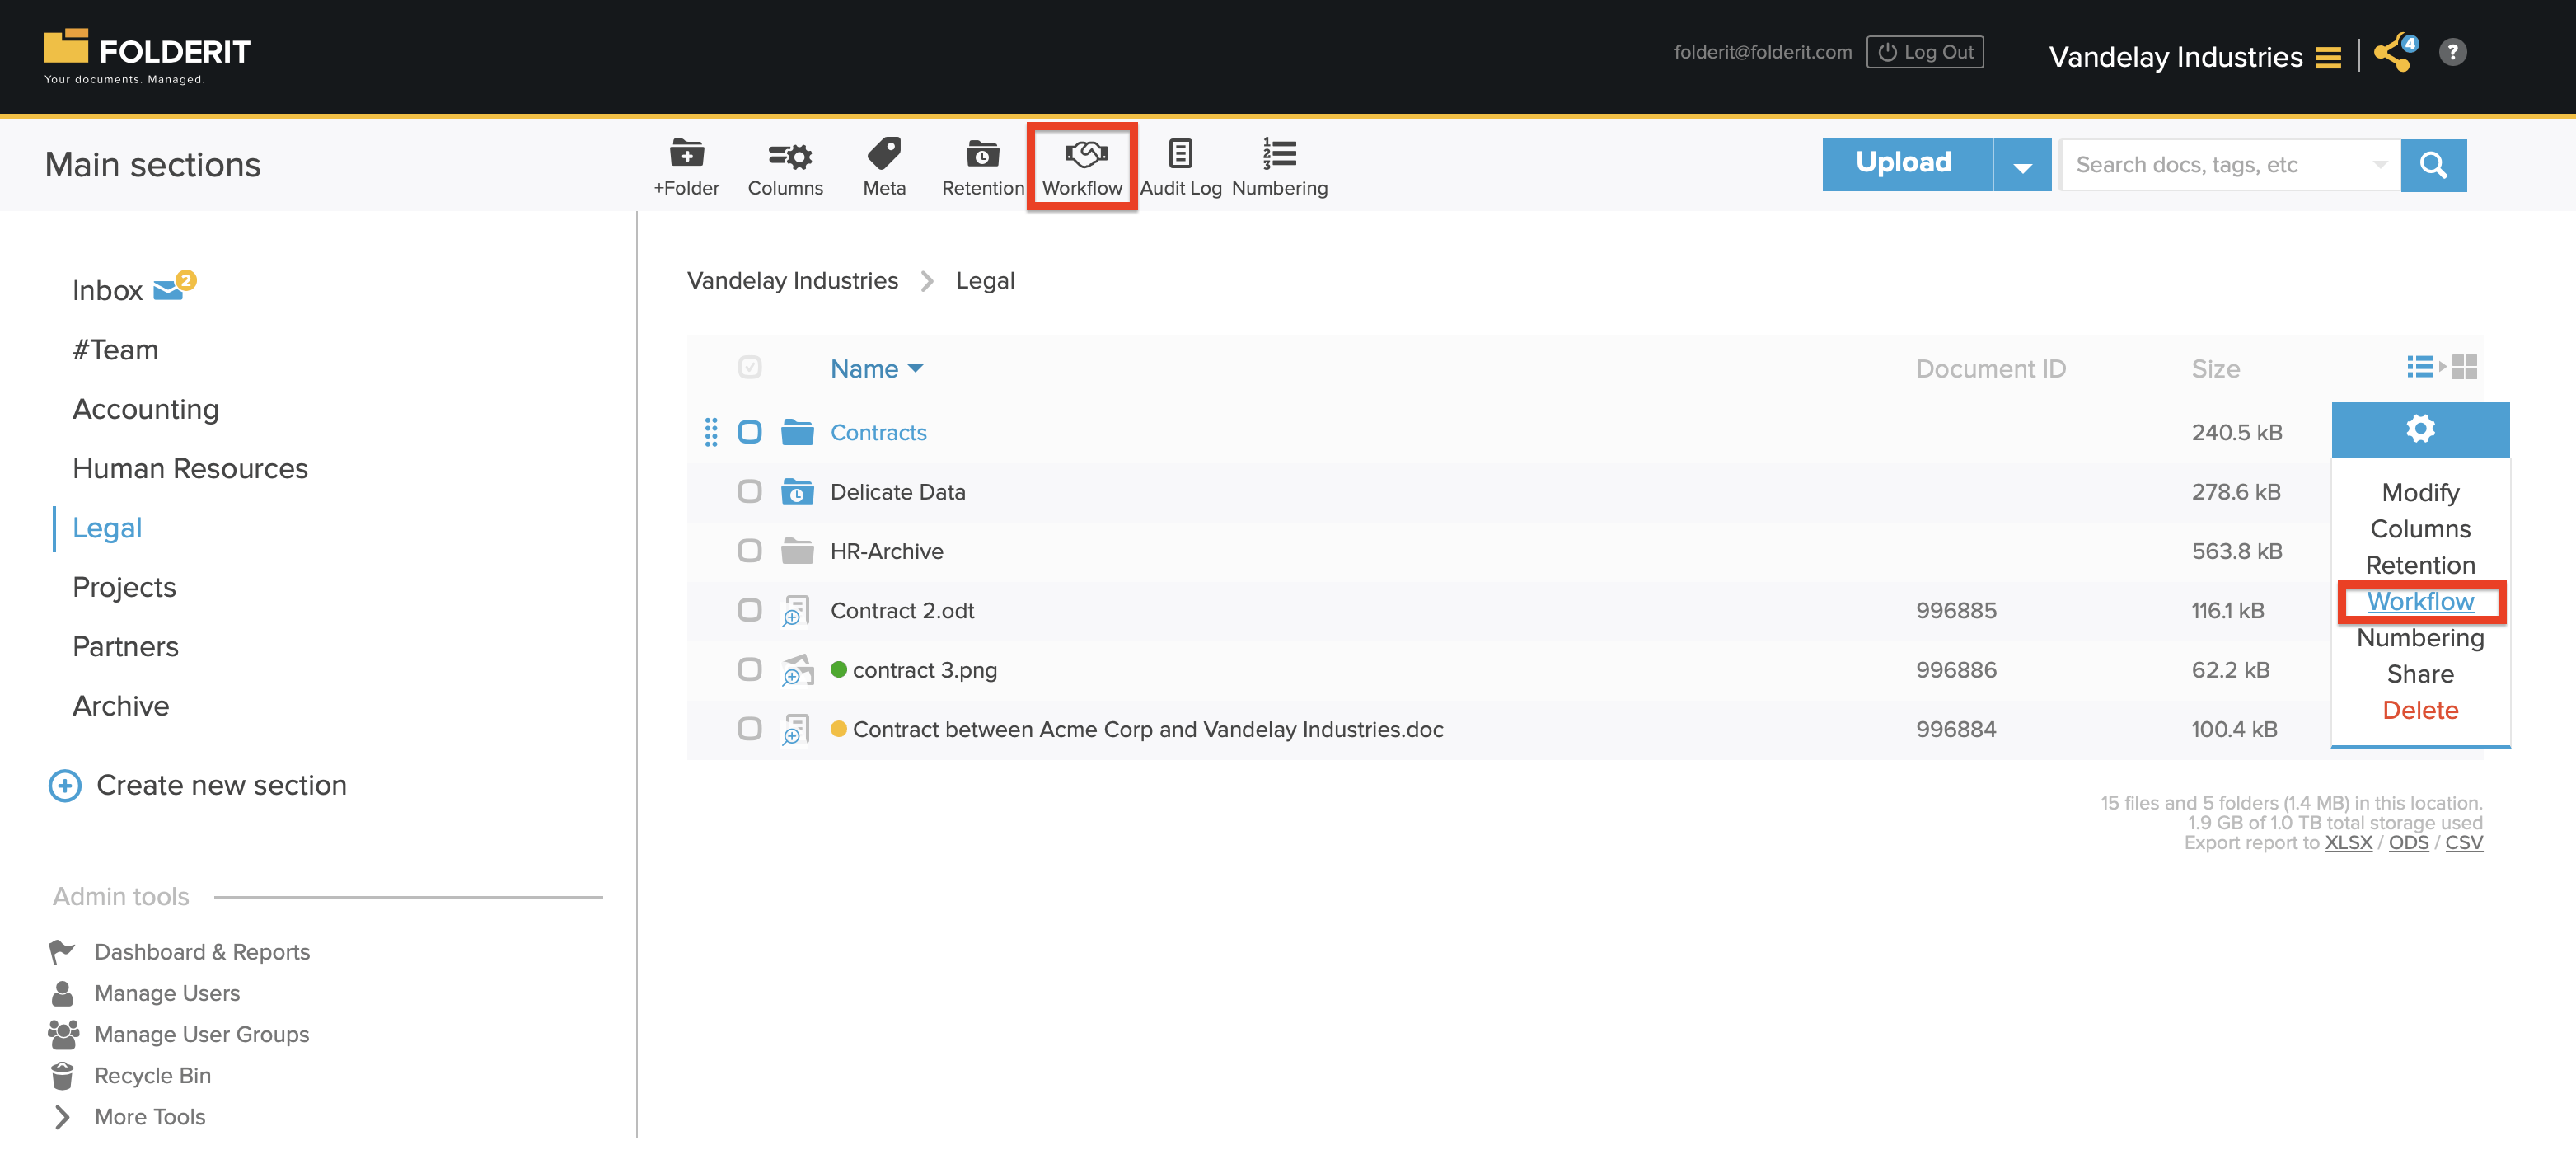
Task: Open the Numbering toolbar tool
Action: click(1279, 167)
